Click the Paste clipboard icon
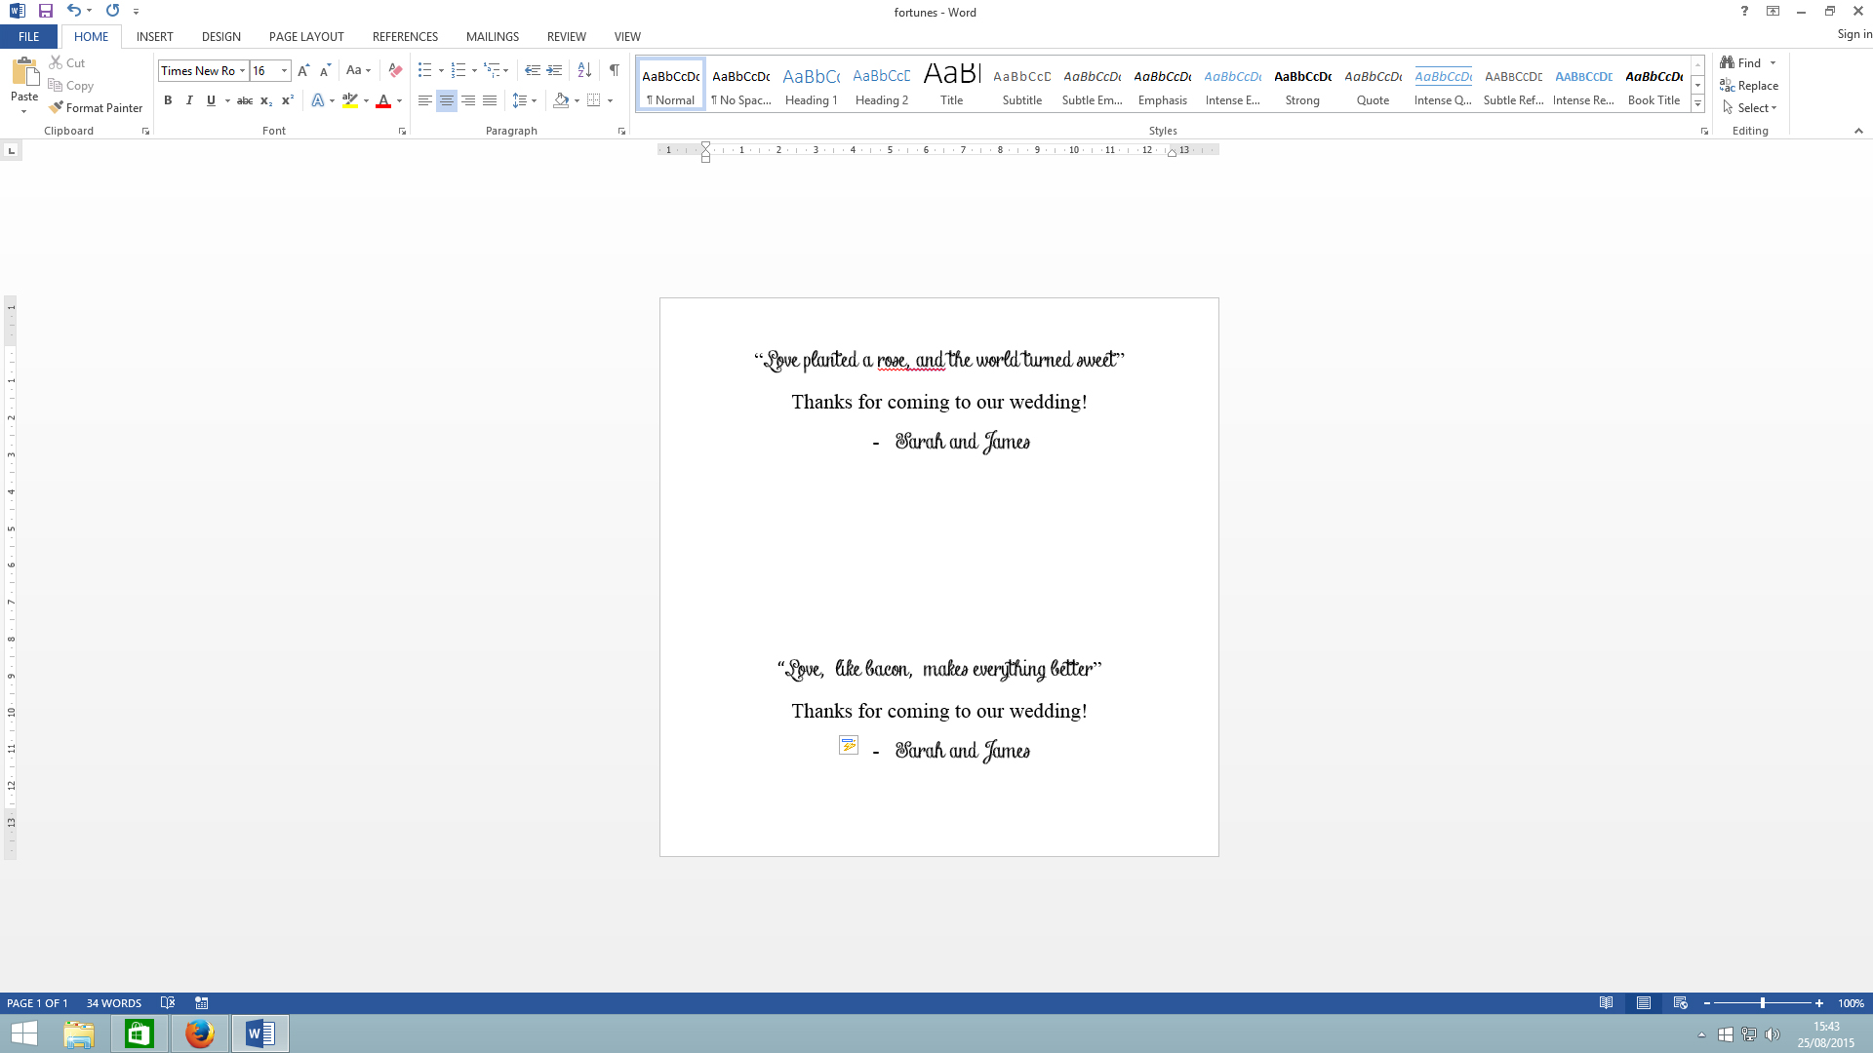The image size is (1873, 1053). tap(24, 73)
